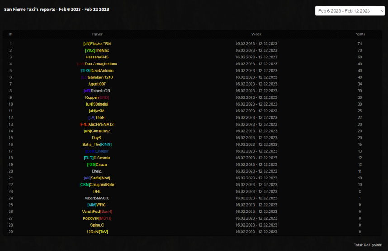Image resolution: width=388 pixels, height=251 pixels.
Task: Open HassanVR45 player link
Action: click(x=97, y=57)
